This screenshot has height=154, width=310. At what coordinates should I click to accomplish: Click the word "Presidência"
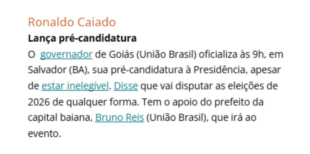[x=220, y=70]
